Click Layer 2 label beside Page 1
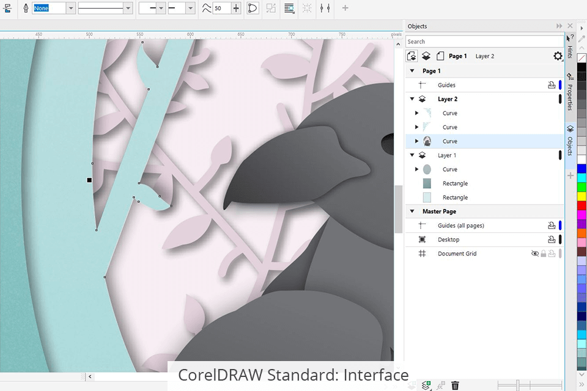Viewport: 587px width, 391px height. pos(485,56)
